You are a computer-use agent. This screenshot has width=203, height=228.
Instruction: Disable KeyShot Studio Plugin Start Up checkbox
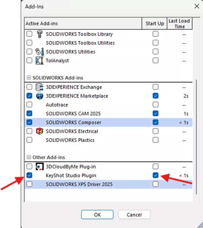tap(156, 175)
